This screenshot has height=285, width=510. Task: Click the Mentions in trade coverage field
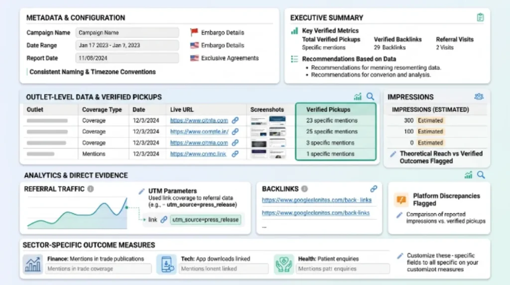98,269
